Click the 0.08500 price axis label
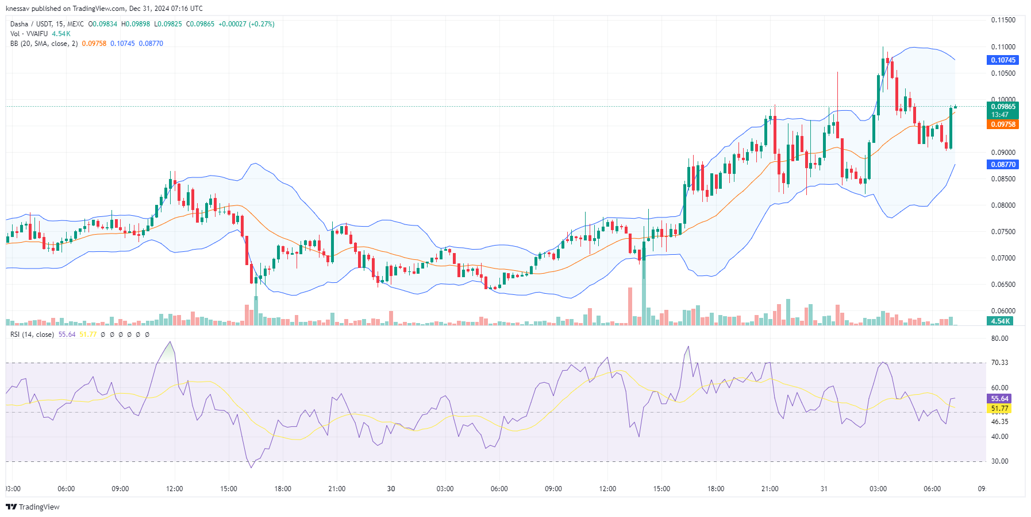Image resolution: width=1031 pixels, height=517 pixels. 1003,179
